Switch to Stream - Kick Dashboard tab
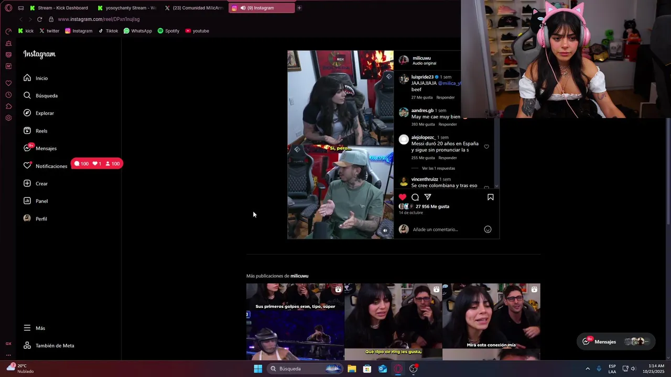The width and height of the screenshot is (671, 377). click(59, 8)
